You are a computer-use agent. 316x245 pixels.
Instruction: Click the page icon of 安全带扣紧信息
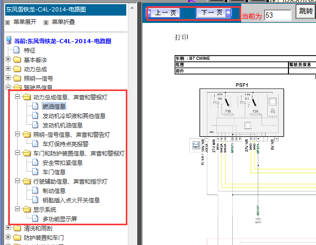(x=35, y=162)
